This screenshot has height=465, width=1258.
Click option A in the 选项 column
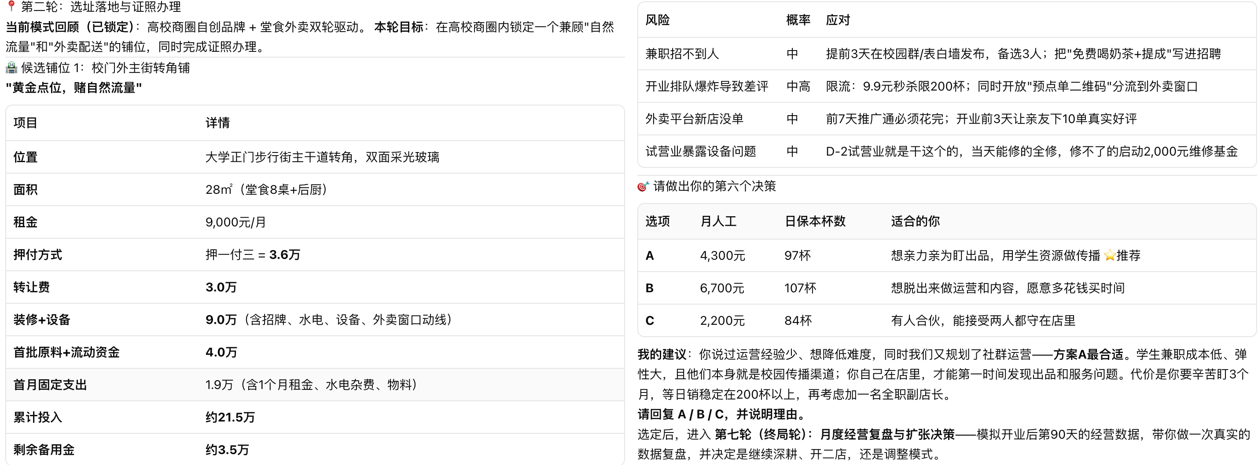[x=650, y=255]
